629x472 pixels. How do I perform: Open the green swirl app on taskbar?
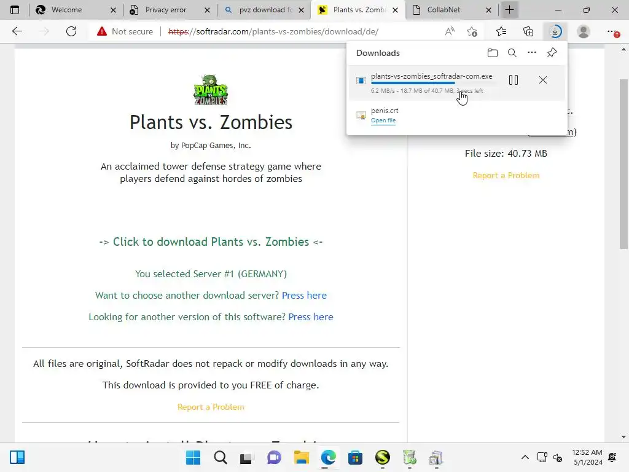click(382, 457)
